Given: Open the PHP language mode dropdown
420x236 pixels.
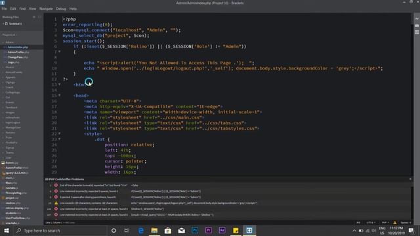Looking at the screenshot, I should click(385, 223).
